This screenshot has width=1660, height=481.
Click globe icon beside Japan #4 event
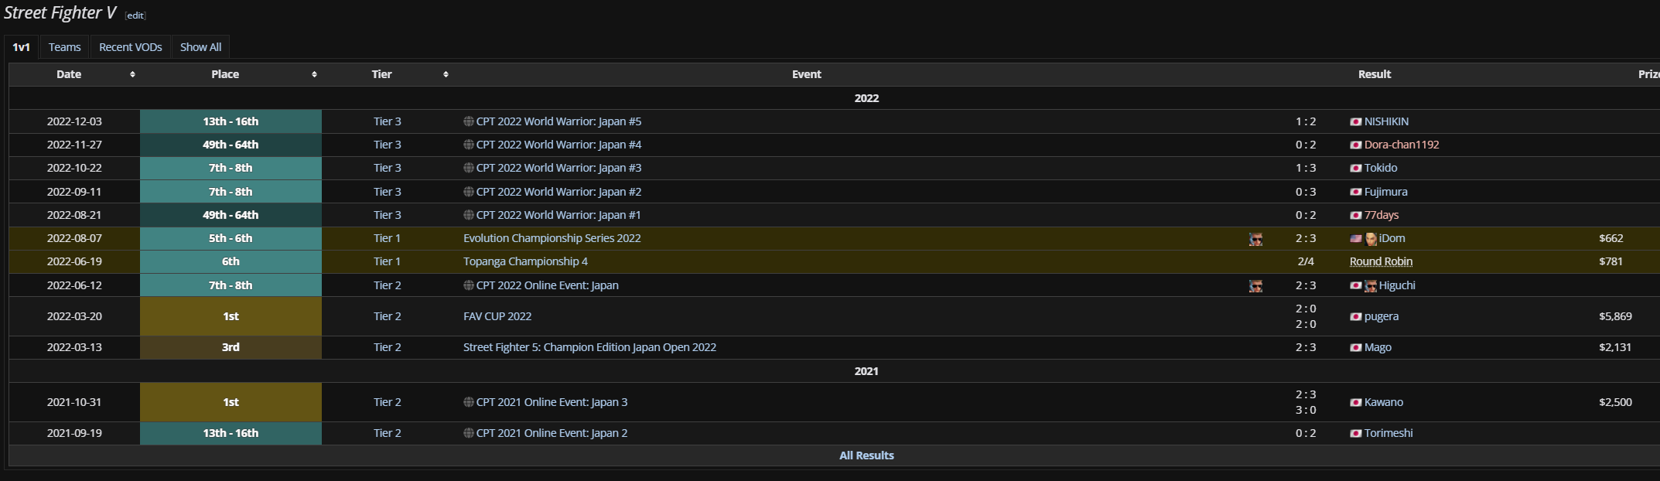[469, 145]
